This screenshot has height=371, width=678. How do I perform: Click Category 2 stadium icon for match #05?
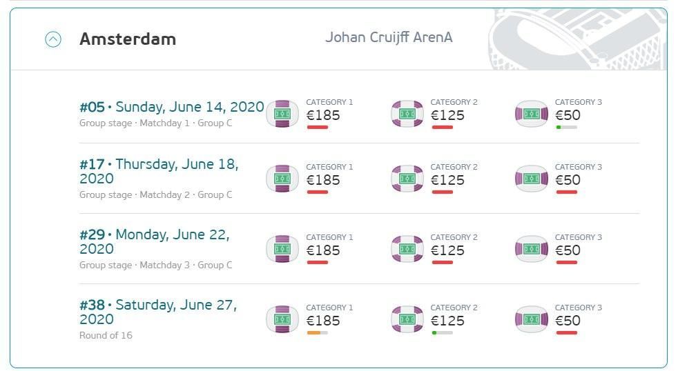coord(407,114)
